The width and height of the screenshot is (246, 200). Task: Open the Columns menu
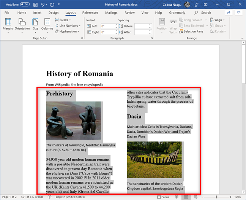click(x=47, y=25)
